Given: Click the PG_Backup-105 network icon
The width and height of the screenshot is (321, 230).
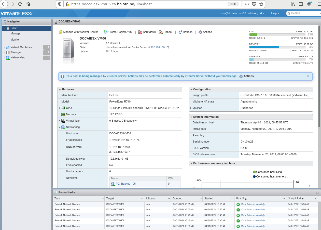Looking at the screenshot, I should point(113,184).
